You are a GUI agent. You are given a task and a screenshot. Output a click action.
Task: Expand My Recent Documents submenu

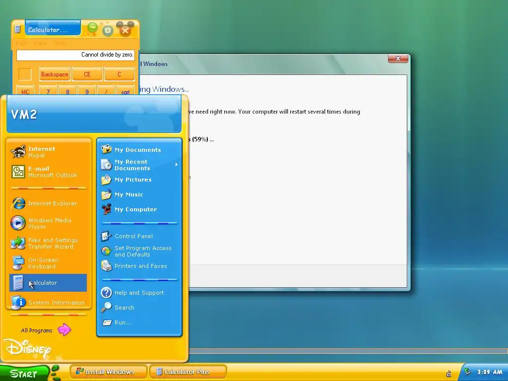click(139, 165)
